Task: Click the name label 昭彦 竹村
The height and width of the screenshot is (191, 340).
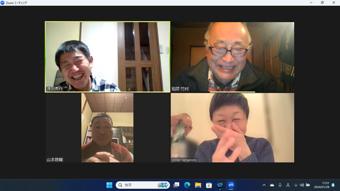Action: (x=180, y=89)
